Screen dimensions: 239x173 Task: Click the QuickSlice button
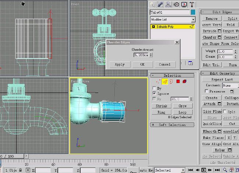[x=212, y=124]
